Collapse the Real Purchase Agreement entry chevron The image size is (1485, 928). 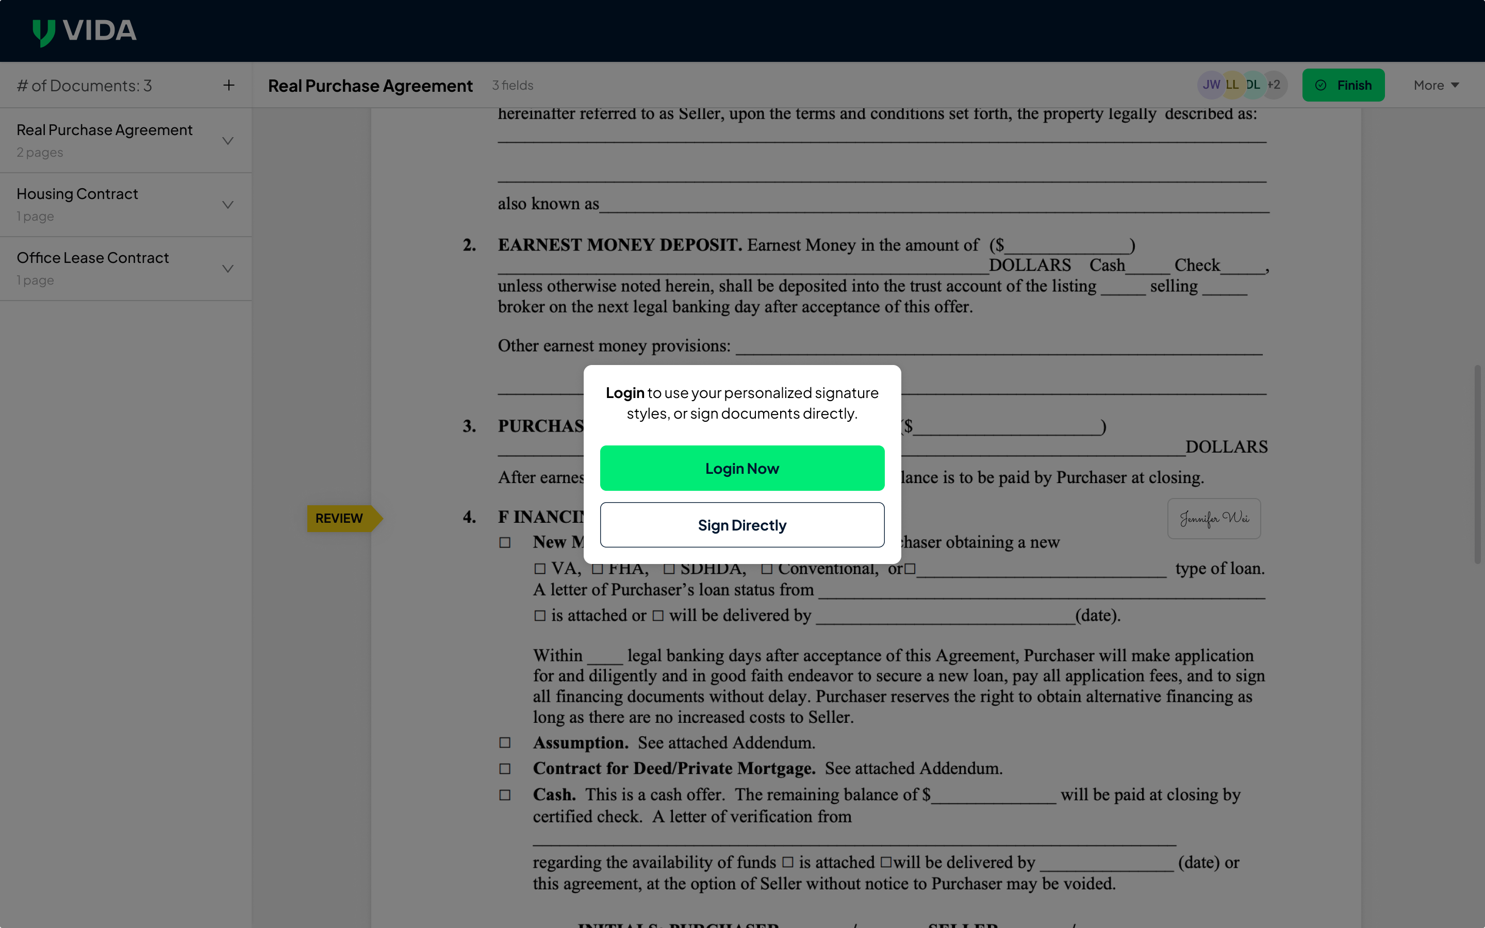[x=228, y=141]
